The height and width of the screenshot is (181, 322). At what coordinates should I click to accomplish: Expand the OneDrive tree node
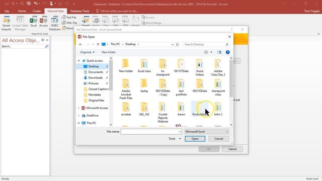pos(79,116)
